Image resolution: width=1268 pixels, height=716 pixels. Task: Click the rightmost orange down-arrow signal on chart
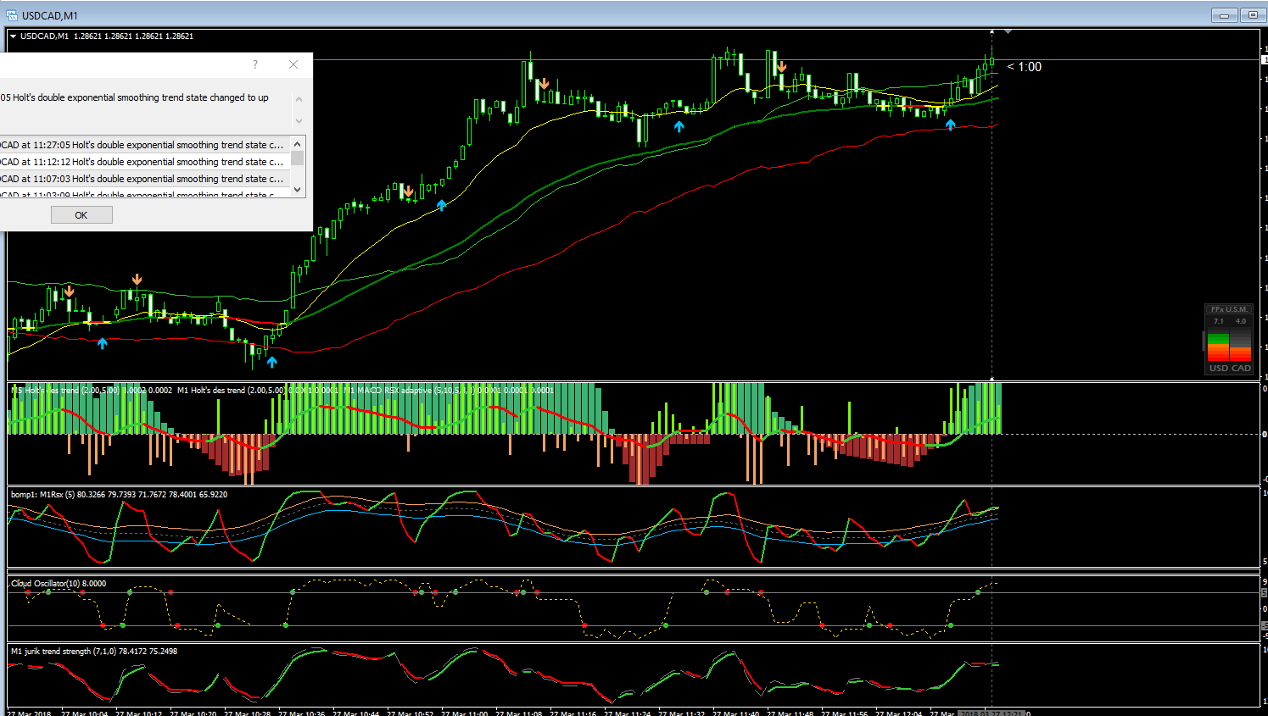tap(781, 66)
